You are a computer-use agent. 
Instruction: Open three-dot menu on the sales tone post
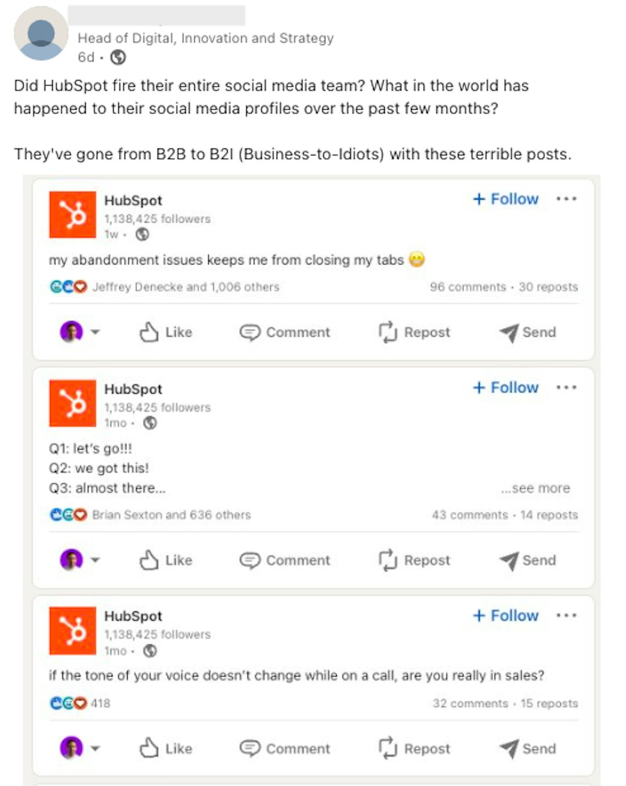[566, 615]
